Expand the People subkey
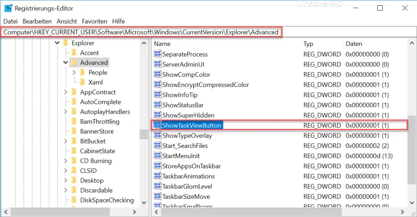The image size is (417, 217). (x=74, y=72)
